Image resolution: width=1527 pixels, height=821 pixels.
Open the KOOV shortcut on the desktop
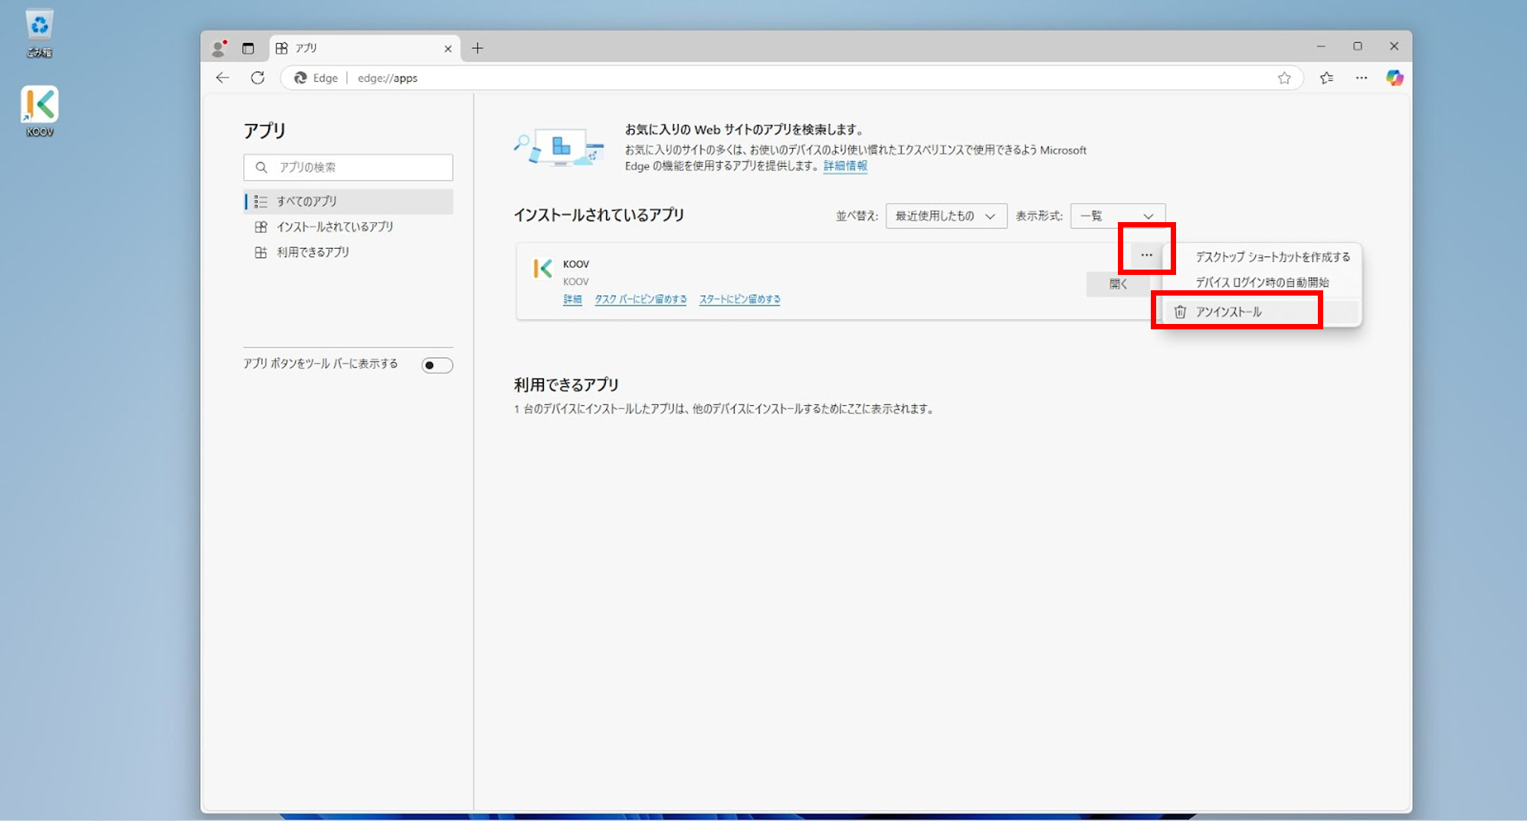[x=38, y=105]
